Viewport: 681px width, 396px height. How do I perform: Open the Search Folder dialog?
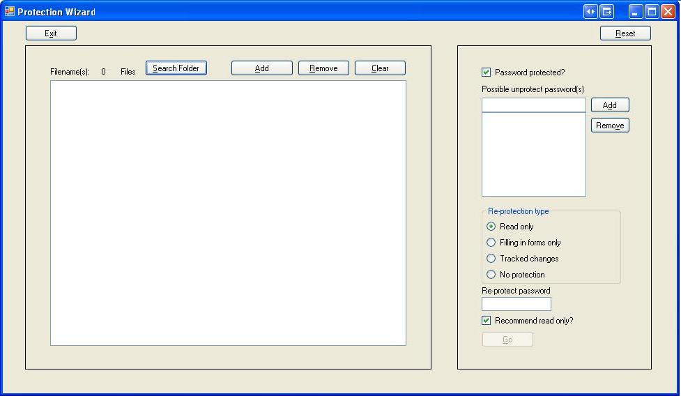click(176, 68)
